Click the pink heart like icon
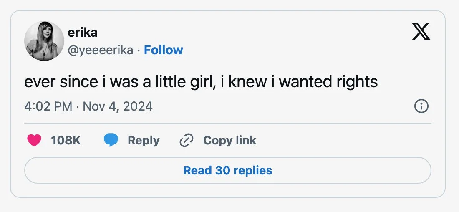The width and height of the screenshot is (459, 212). [34, 141]
